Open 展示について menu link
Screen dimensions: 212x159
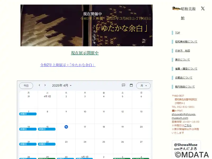point(182,60)
